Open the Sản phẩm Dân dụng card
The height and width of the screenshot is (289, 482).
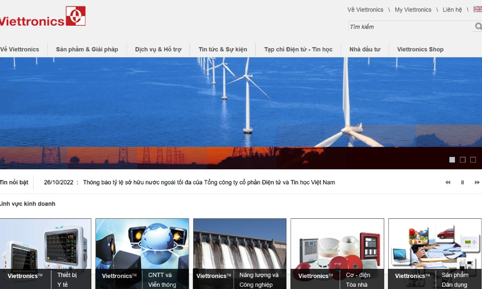tap(435, 254)
